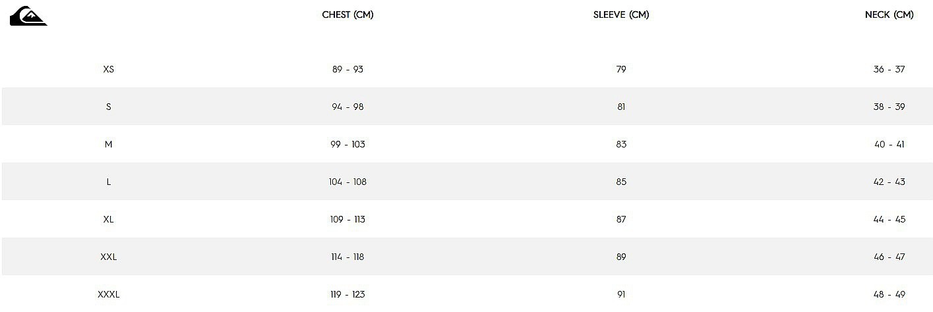The image size is (933, 312).
Task: Select the L size row label
Action: (109, 182)
